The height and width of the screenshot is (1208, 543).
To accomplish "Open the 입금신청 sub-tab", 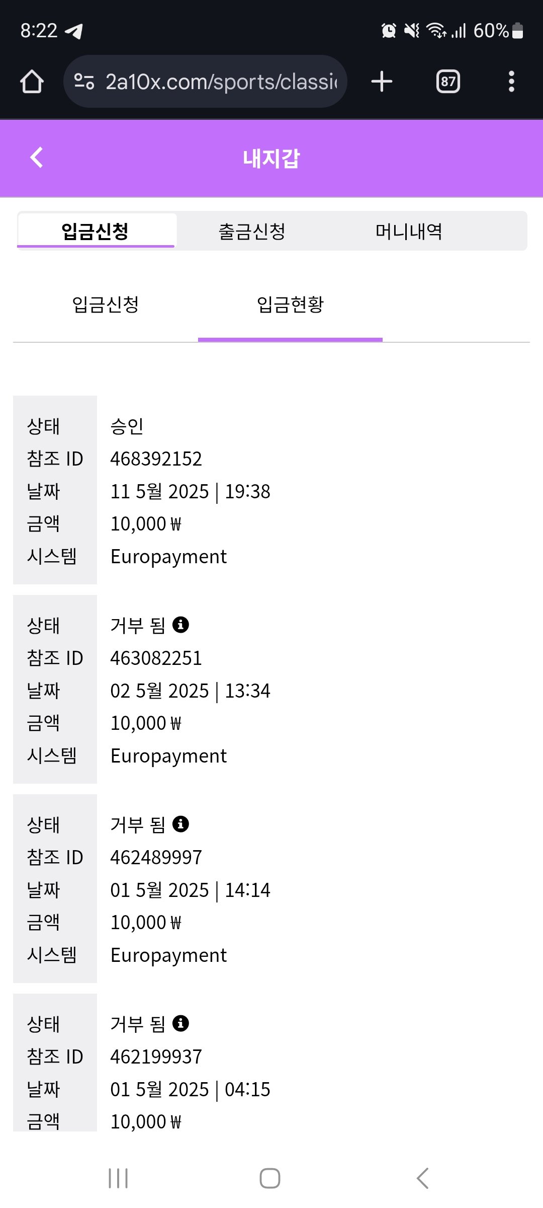I will pyautogui.click(x=106, y=305).
